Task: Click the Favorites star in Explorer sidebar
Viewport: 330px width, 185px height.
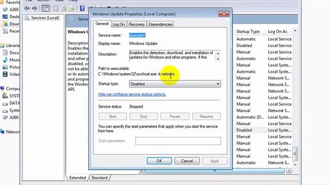Action: tap(2, 2)
